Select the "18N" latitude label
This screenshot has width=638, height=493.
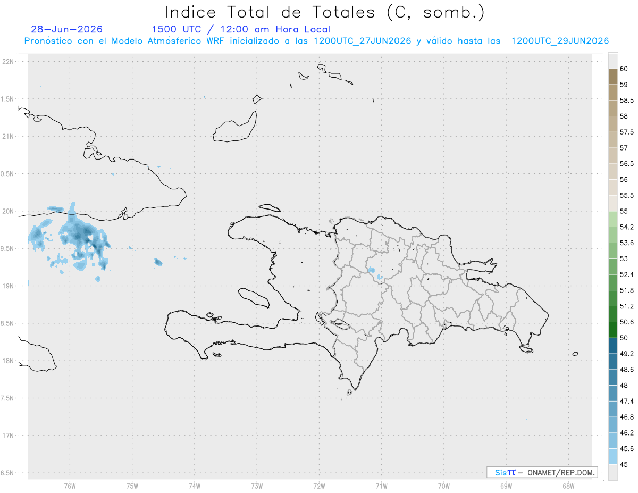(9, 361)
